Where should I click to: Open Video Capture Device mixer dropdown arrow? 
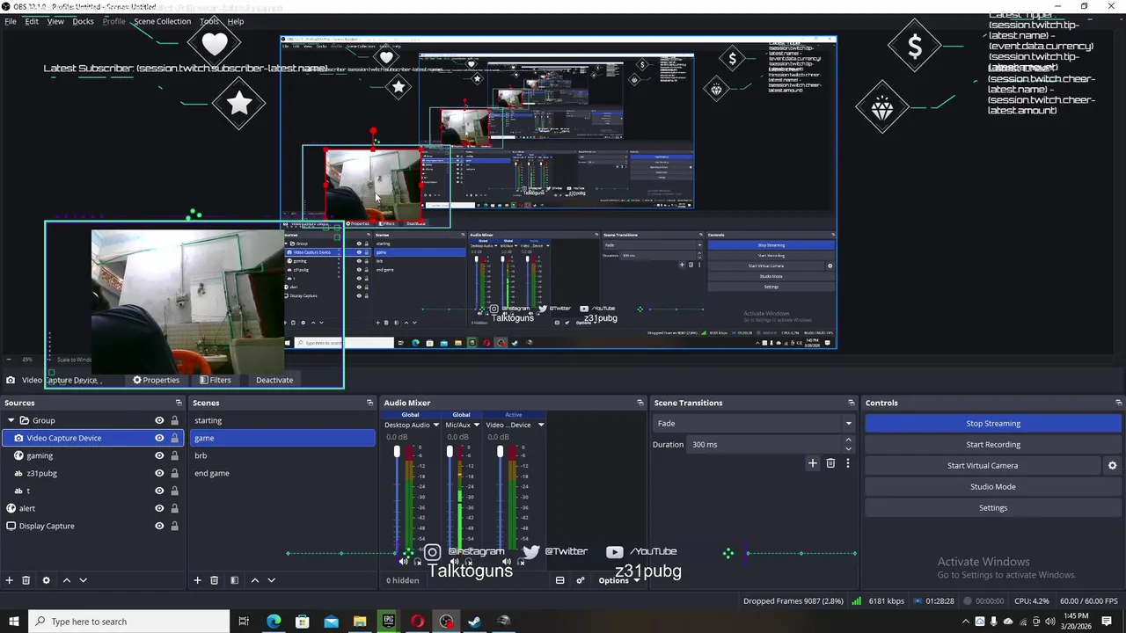click(540, 425)
